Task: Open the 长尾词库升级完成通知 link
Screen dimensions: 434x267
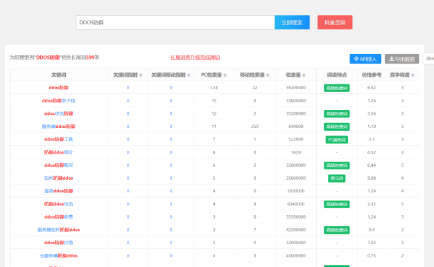Action: (x=195, y=57)
